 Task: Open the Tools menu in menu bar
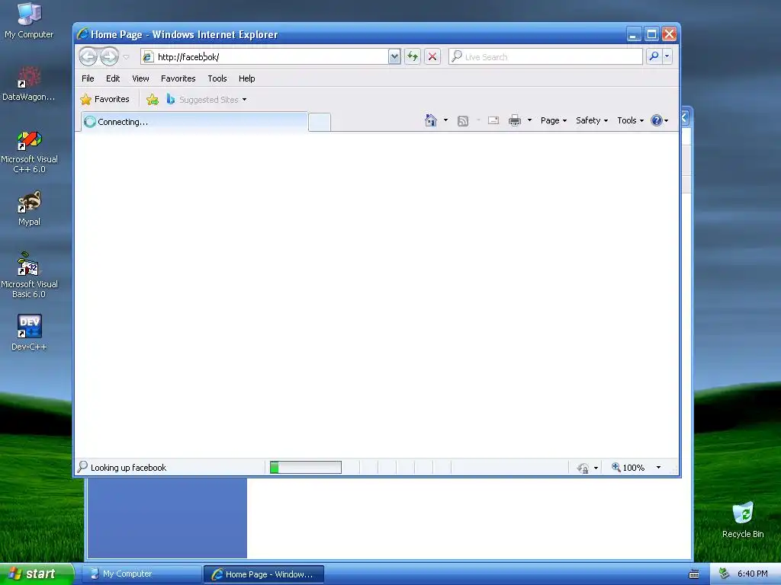pos(217,78)
